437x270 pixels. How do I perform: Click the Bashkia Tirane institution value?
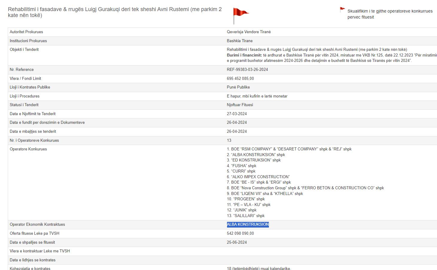240,41
